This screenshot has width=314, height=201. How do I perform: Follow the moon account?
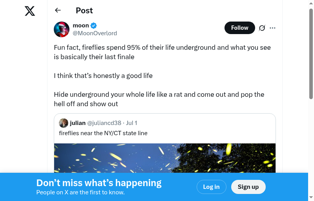[239, 28]
